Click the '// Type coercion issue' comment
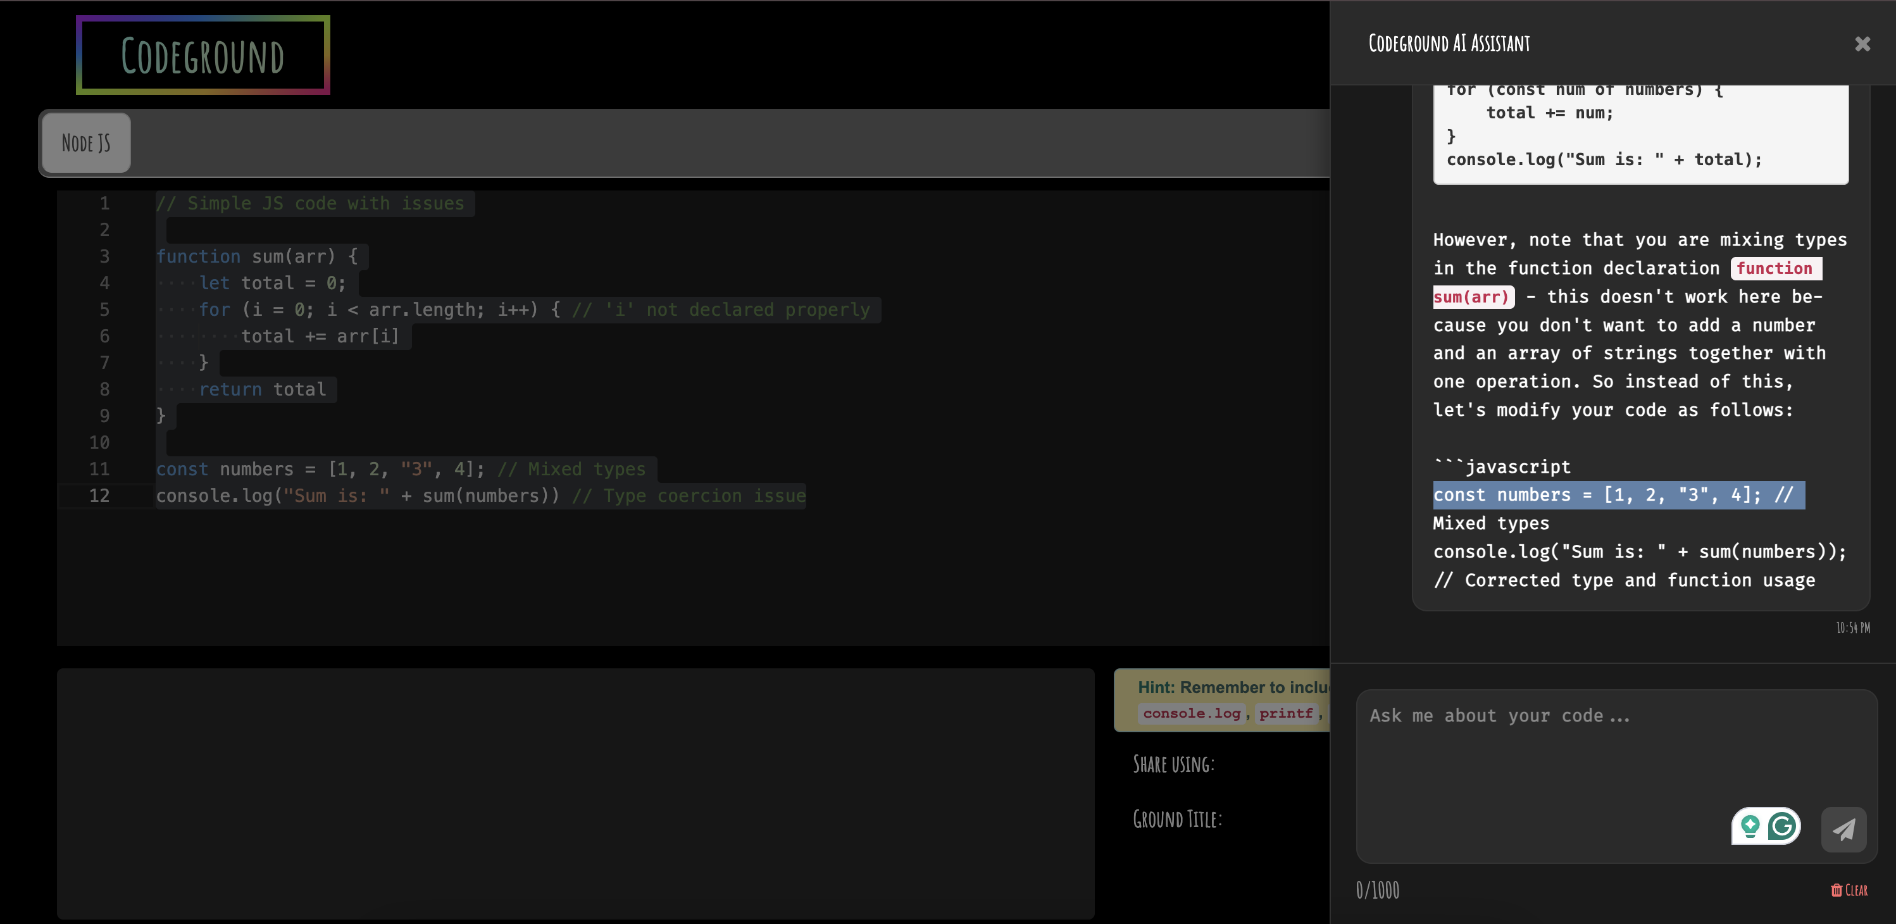 pos(689,496)
